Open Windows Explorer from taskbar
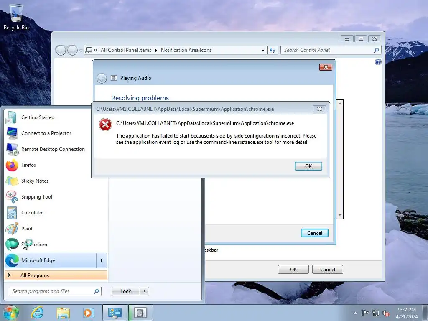Screen dimensions: 428x321 coord(63,313)
